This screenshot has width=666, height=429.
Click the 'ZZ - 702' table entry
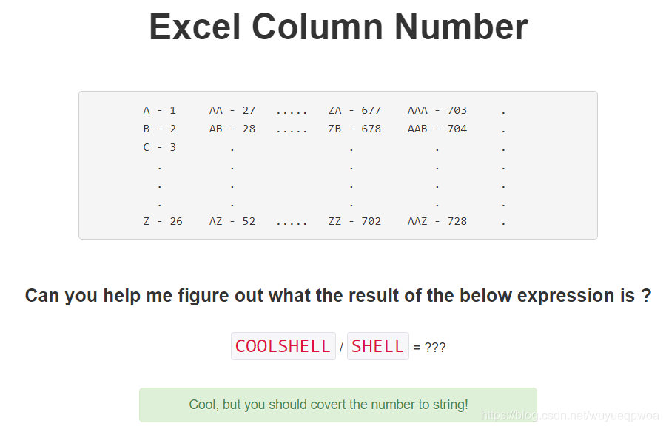[x=354, y=221]
